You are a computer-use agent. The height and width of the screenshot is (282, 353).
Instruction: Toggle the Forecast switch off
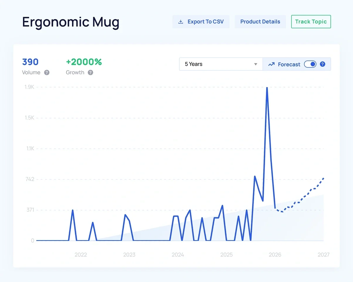click(310, 64)
